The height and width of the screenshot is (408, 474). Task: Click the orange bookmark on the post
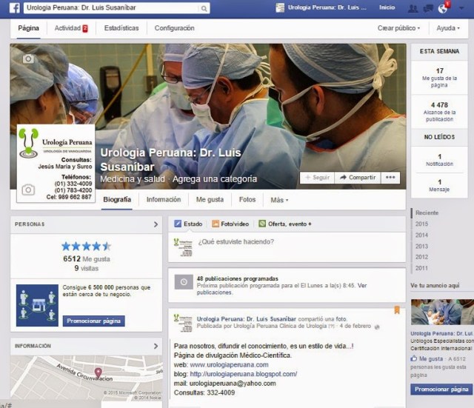(396, 310)
